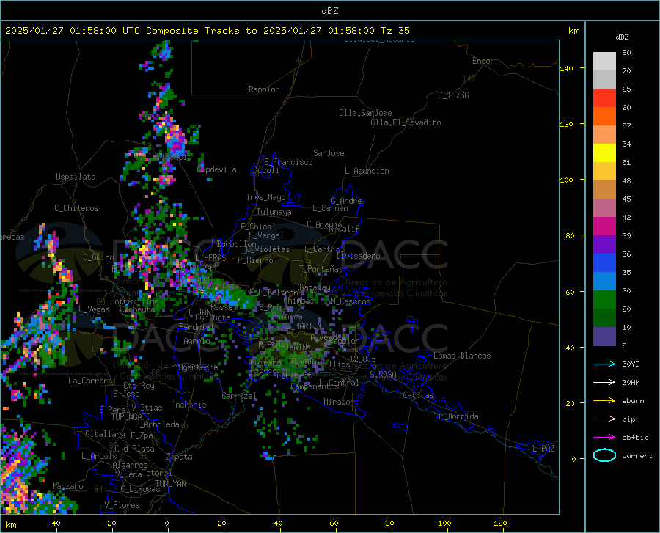Click the 'Chapanay' map label

[x=312, y=287]
